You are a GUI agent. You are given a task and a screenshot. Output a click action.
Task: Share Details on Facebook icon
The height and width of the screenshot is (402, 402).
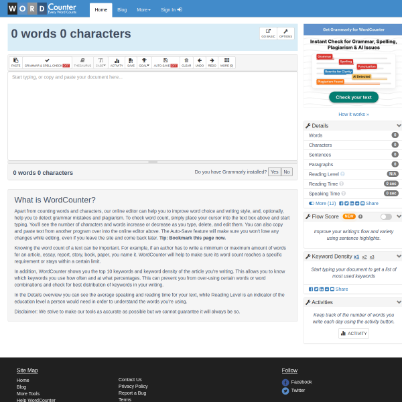[341, 203]
